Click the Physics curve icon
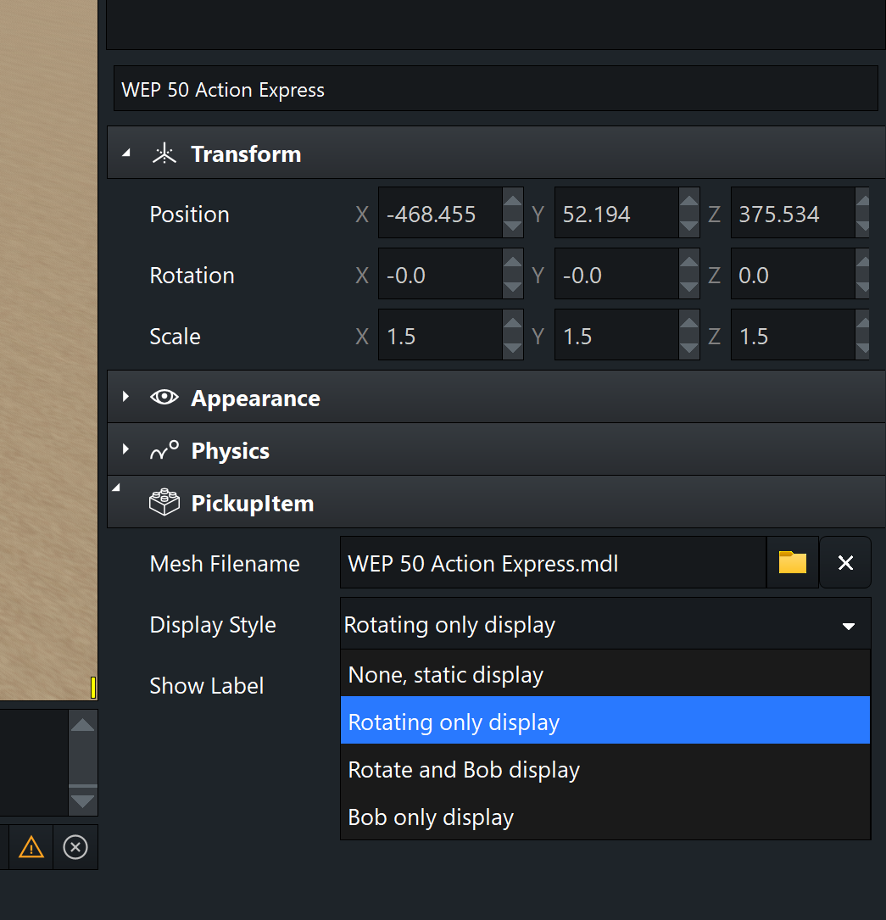This screenshot has width=886, height=920. pos(164,450)
